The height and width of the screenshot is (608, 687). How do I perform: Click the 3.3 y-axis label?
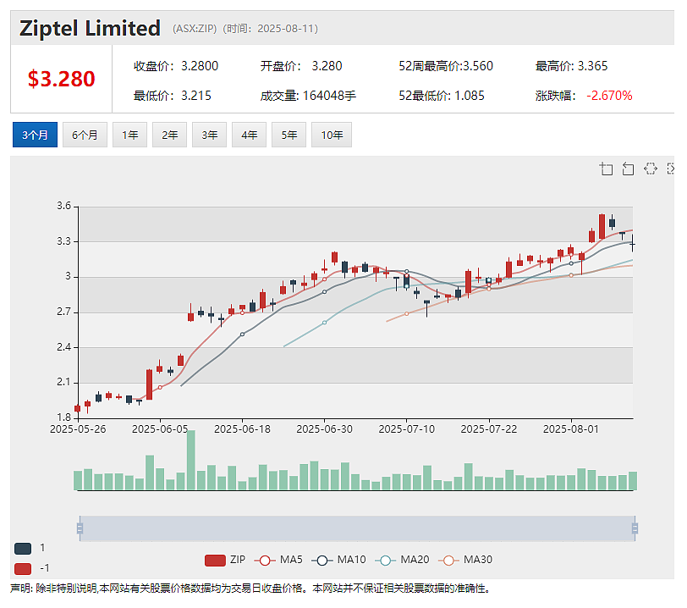pyautogui.click(x=64, y=241)
